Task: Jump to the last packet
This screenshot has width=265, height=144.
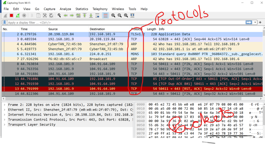Action: (x=91, y=16)
